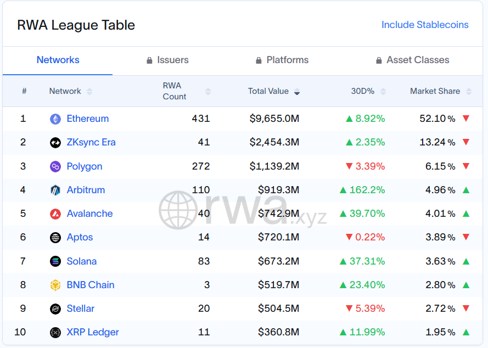Screen dimensions: 488x348
Task: Sort by the Market Share column arrows
Action: 469,92
